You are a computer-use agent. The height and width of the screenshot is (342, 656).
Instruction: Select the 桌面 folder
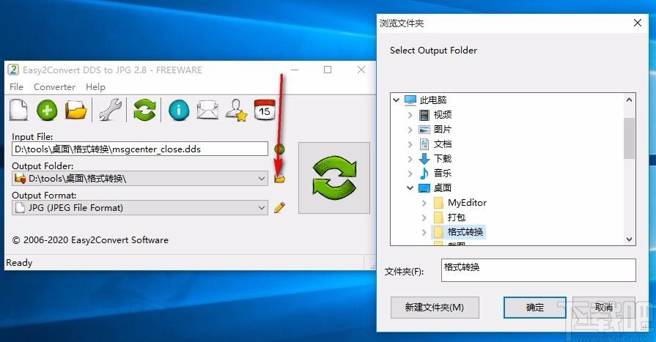[x=442, y=187]
